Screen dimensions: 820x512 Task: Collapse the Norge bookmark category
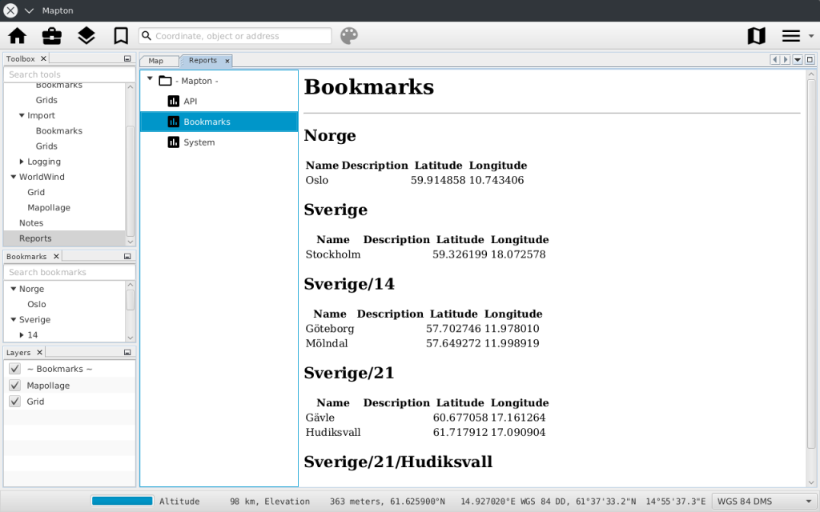[x=14, y=288]
